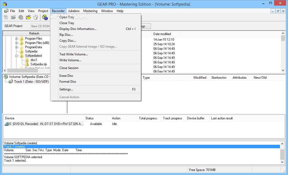288x175 pixels.
Task: Click the yellow folder with arrow toolbar icon
Action: click(x=28, y=17)
